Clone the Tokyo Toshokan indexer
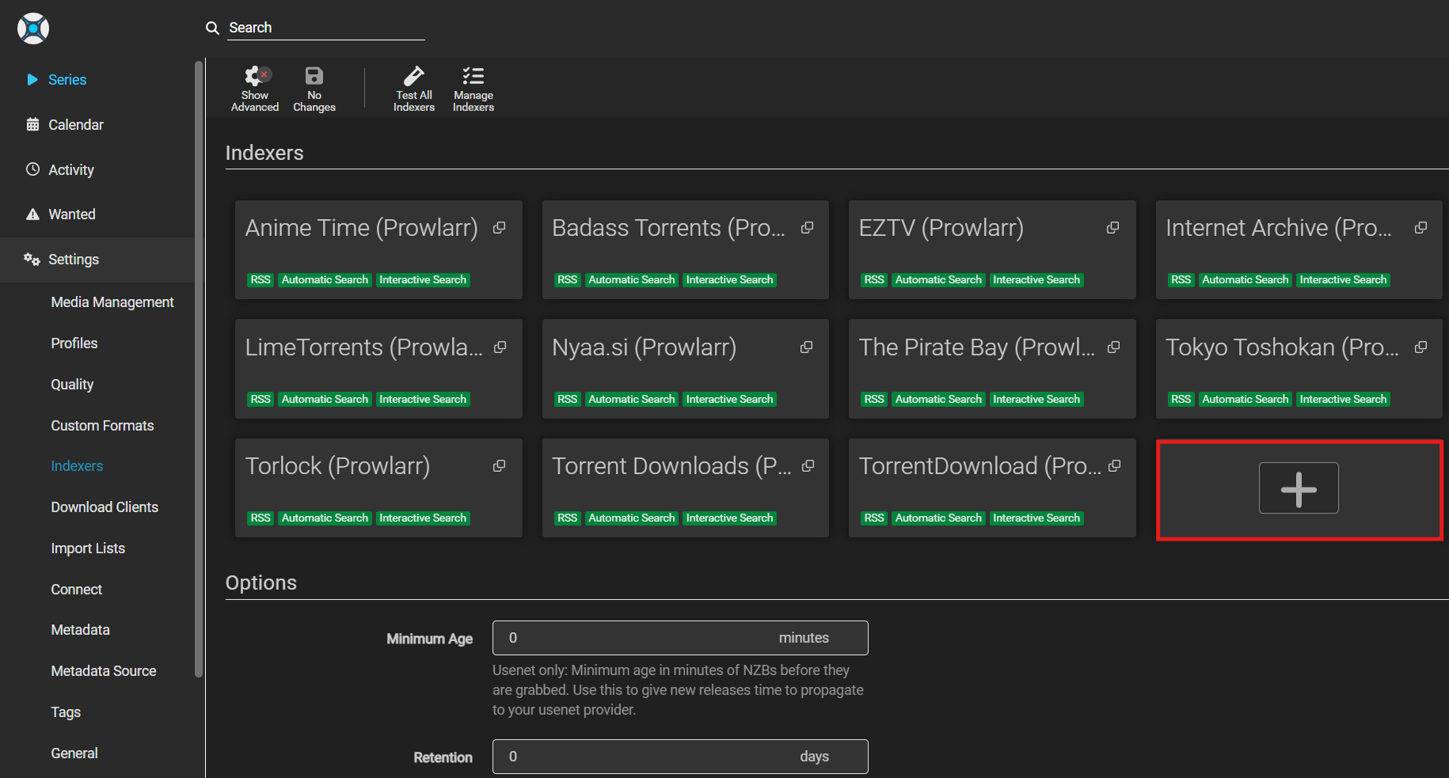This screenshot has height=778, width=1449. click(x=1421, y=347)
